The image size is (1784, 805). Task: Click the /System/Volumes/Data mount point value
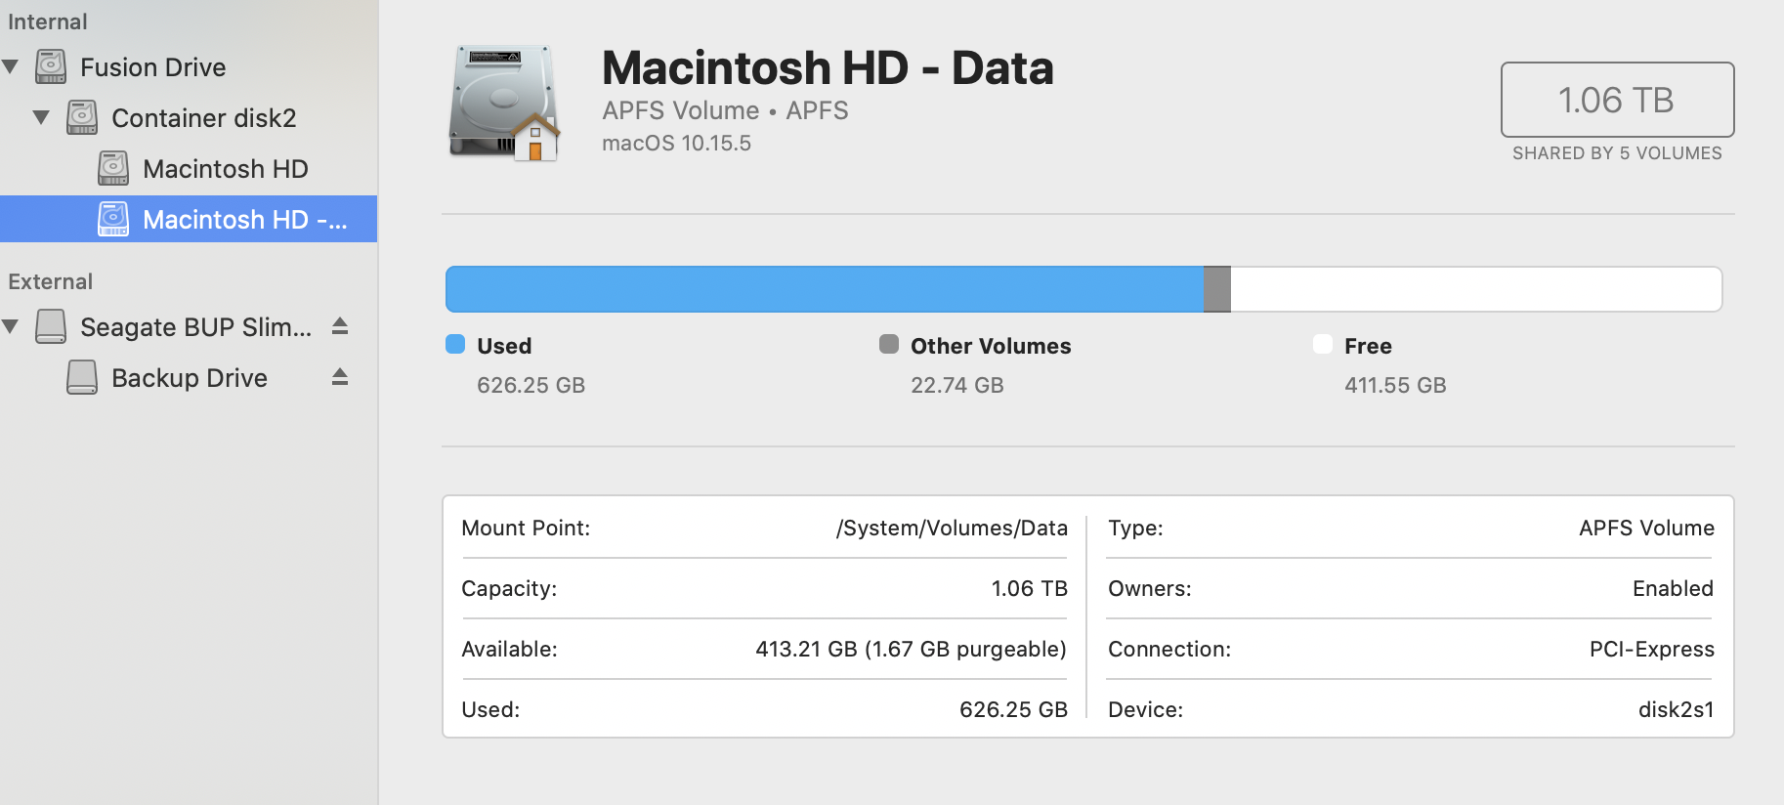tap(952, 529)
